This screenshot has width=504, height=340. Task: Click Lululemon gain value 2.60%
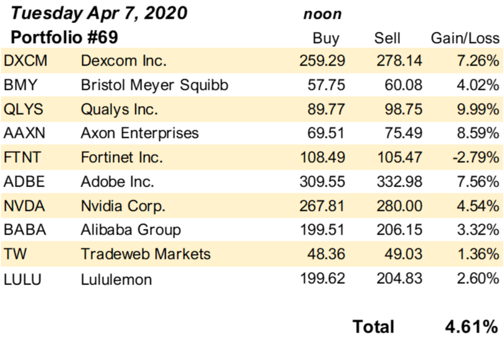tap(478, 278)
